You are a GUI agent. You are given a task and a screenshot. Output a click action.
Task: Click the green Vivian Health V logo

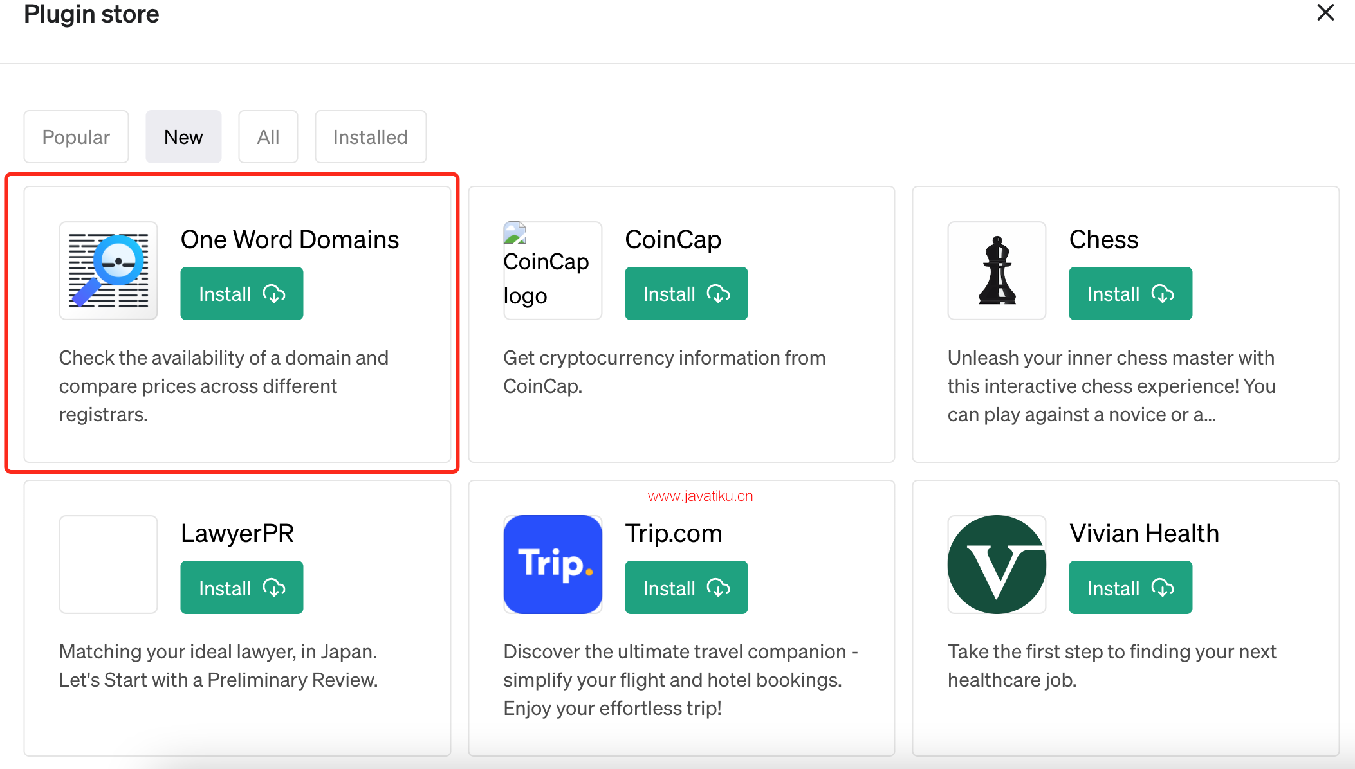coord(997,565)
